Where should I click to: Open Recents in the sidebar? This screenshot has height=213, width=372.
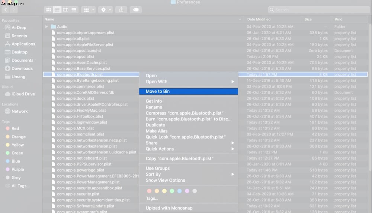16,36
